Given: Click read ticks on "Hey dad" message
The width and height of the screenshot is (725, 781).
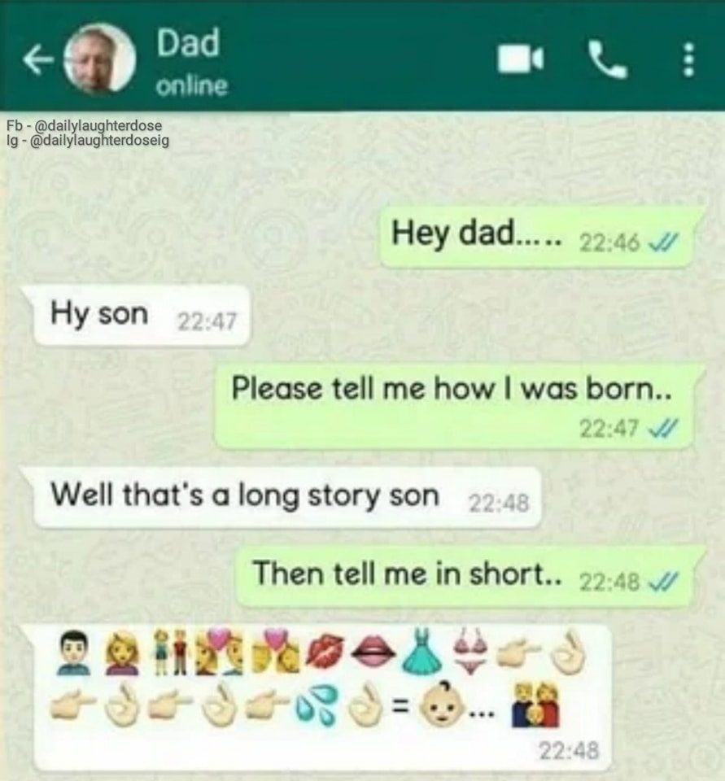Looking at the screenshot, I should tap(661, 244).
